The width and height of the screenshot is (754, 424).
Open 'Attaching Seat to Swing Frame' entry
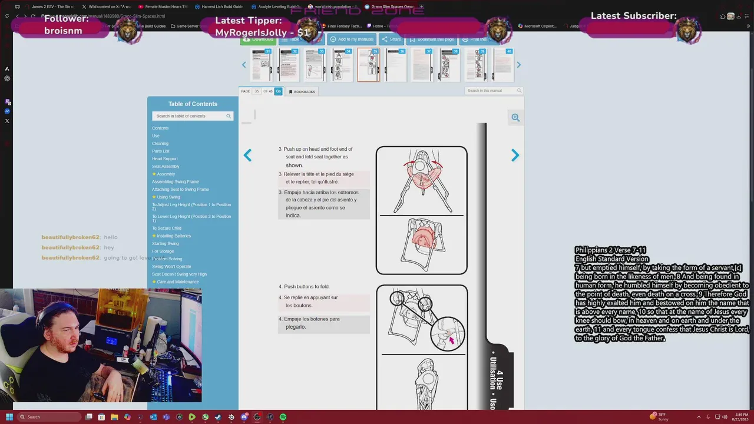tap(180, 190)
